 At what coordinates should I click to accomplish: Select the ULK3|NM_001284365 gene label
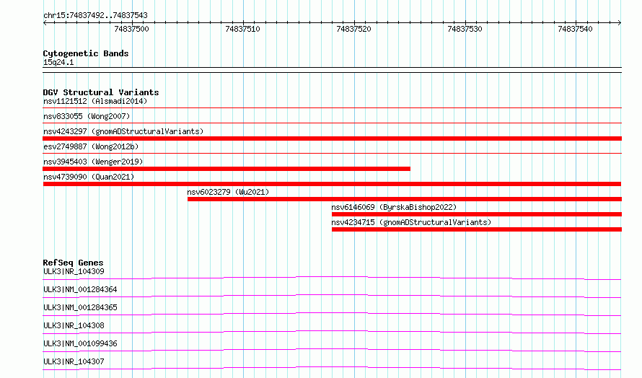click(80, 307)
